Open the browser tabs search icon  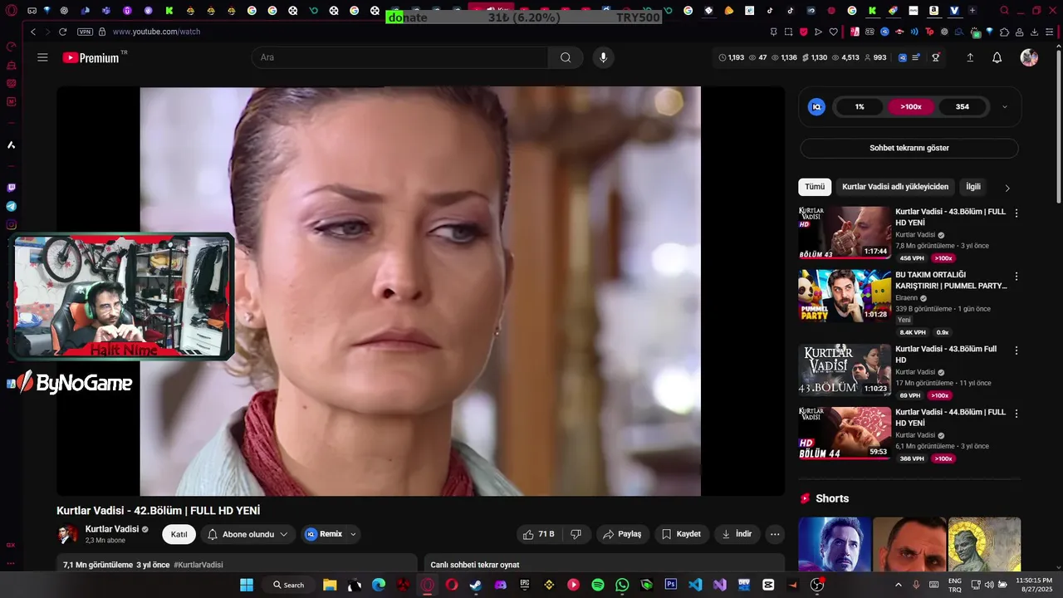[x=1004, y=11]
